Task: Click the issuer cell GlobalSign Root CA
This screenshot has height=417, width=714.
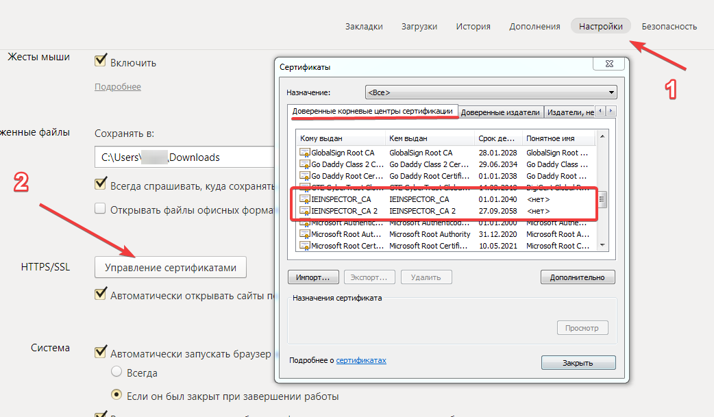Action: (x=421, y=153)
